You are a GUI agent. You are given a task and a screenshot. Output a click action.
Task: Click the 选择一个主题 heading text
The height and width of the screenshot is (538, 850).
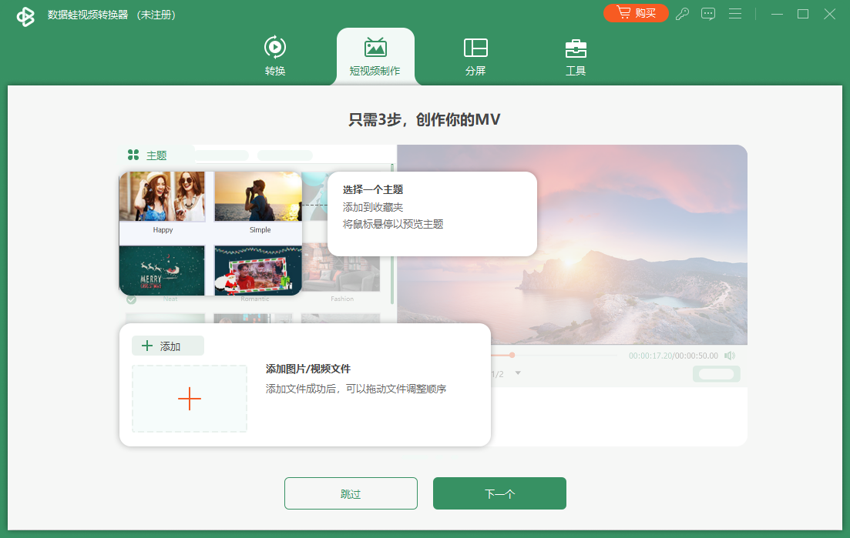click(x=373, y=190)
